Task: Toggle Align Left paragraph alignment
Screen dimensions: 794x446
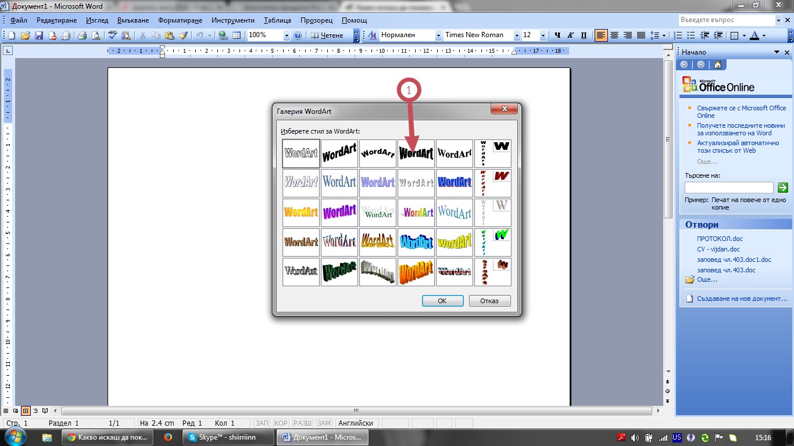Action: [x=601, y=35]
